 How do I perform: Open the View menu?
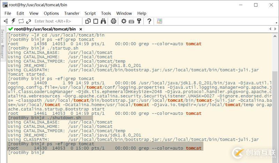(x=34, y=13)
